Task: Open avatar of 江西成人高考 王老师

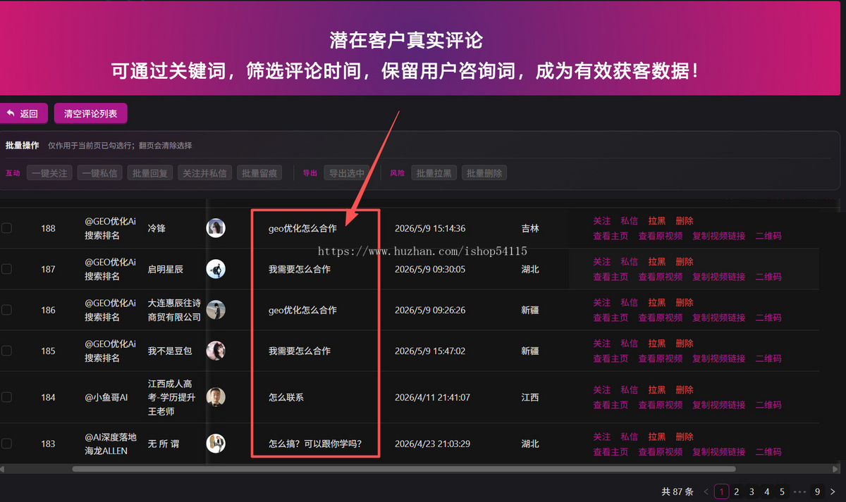Action: (216, 397)
